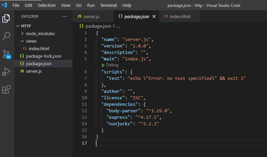Image resolution: width=267 pixels, height=157 pixels.
Task: Click the braces icon on package.json tab
Action: click(x=120, y=16)
